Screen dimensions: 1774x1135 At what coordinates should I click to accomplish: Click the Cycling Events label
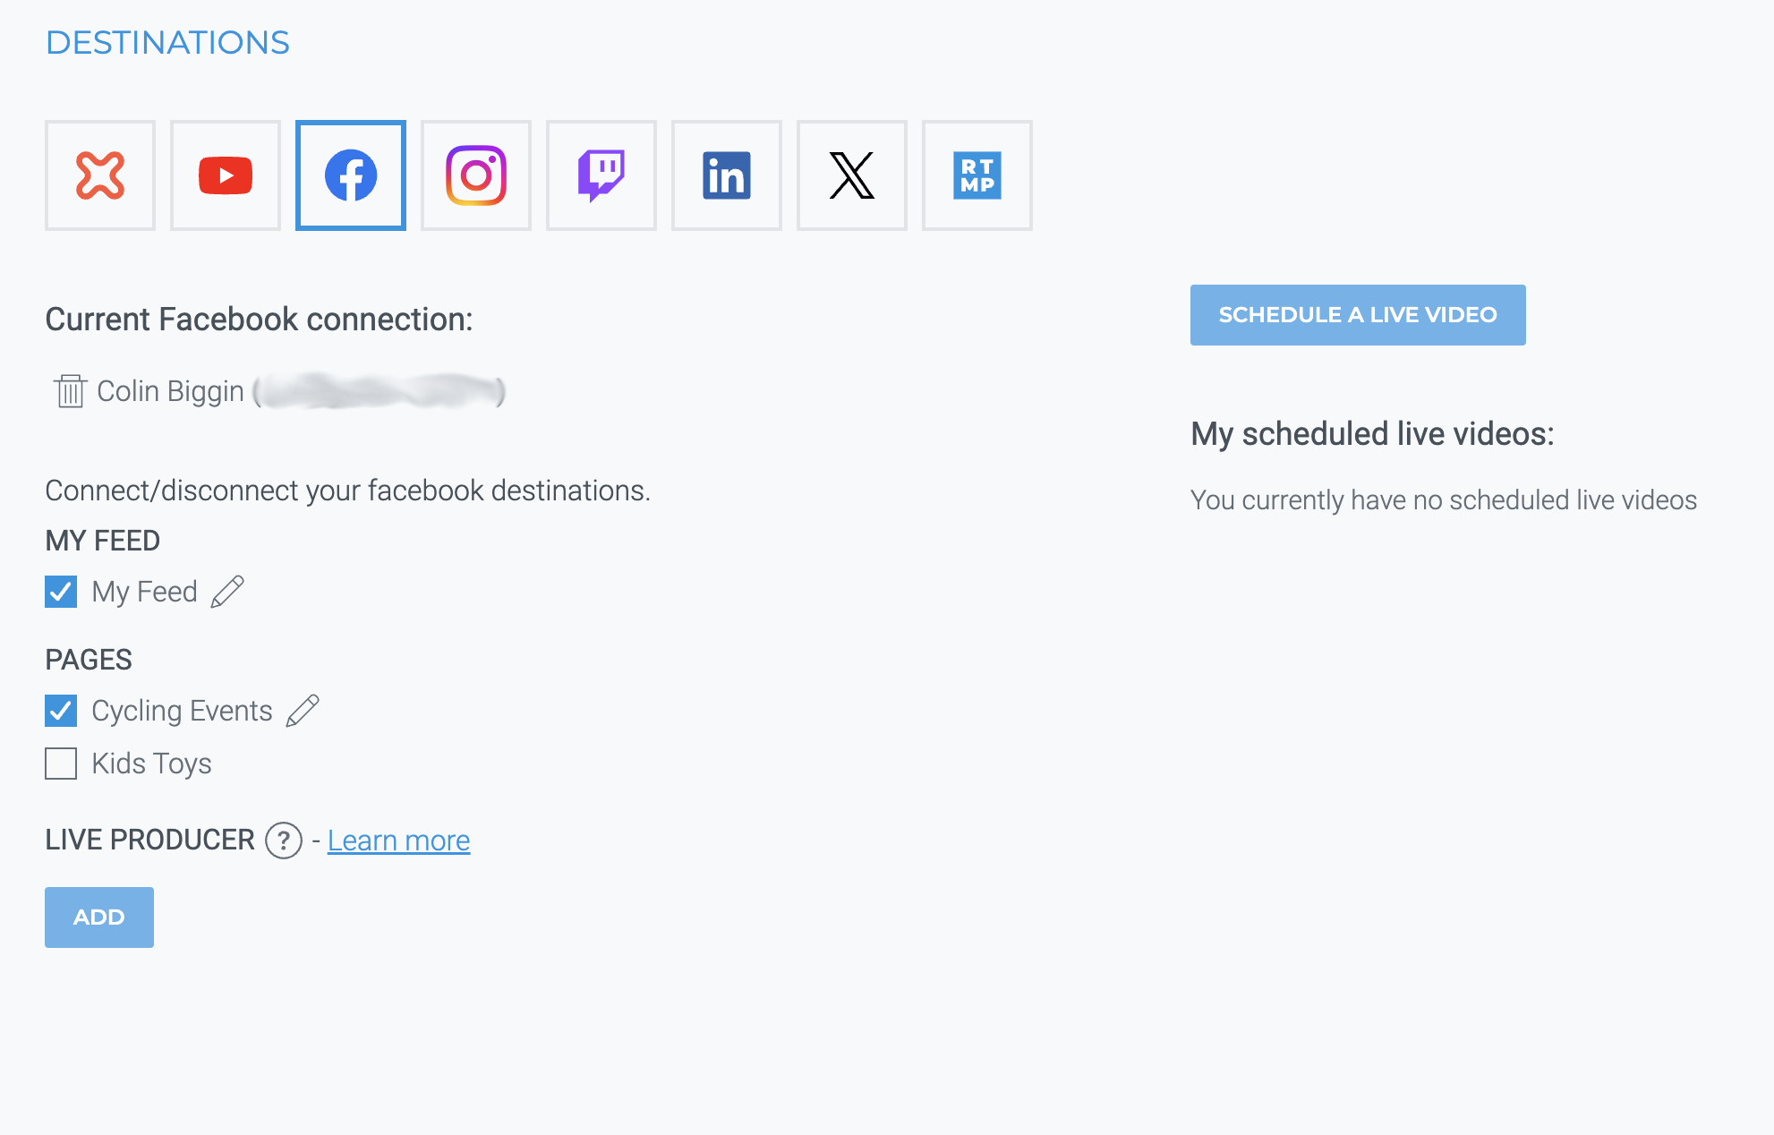pos(182,711)
